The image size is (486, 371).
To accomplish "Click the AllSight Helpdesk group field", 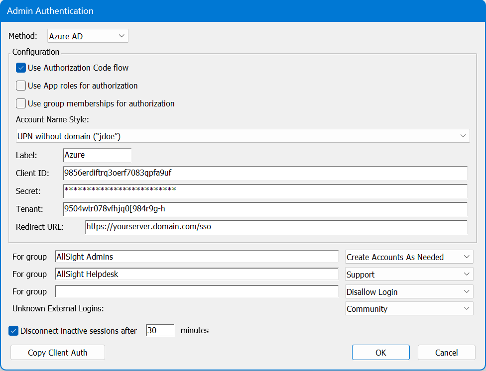I will [x=197, y=275].
